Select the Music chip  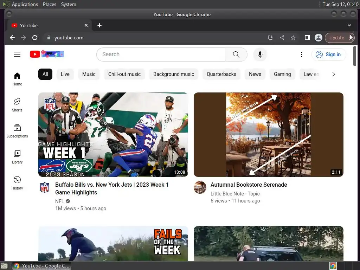click(89, 74)
